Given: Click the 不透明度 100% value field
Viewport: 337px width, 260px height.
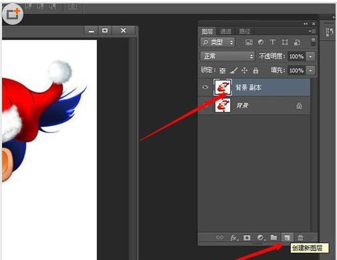Looking at the screenshot, I should pos(297,56).
